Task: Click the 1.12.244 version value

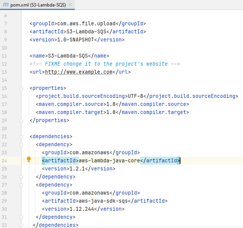Action: point(82,209)
